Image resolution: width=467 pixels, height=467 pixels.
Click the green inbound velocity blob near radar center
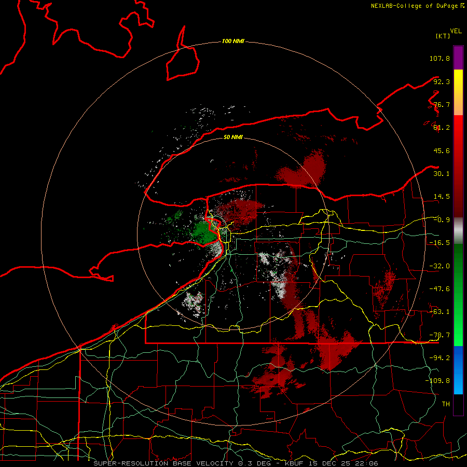(x=205, y=232)
